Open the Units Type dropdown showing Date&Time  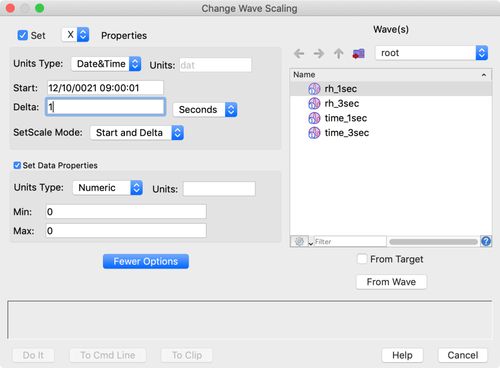pos(106,63)
